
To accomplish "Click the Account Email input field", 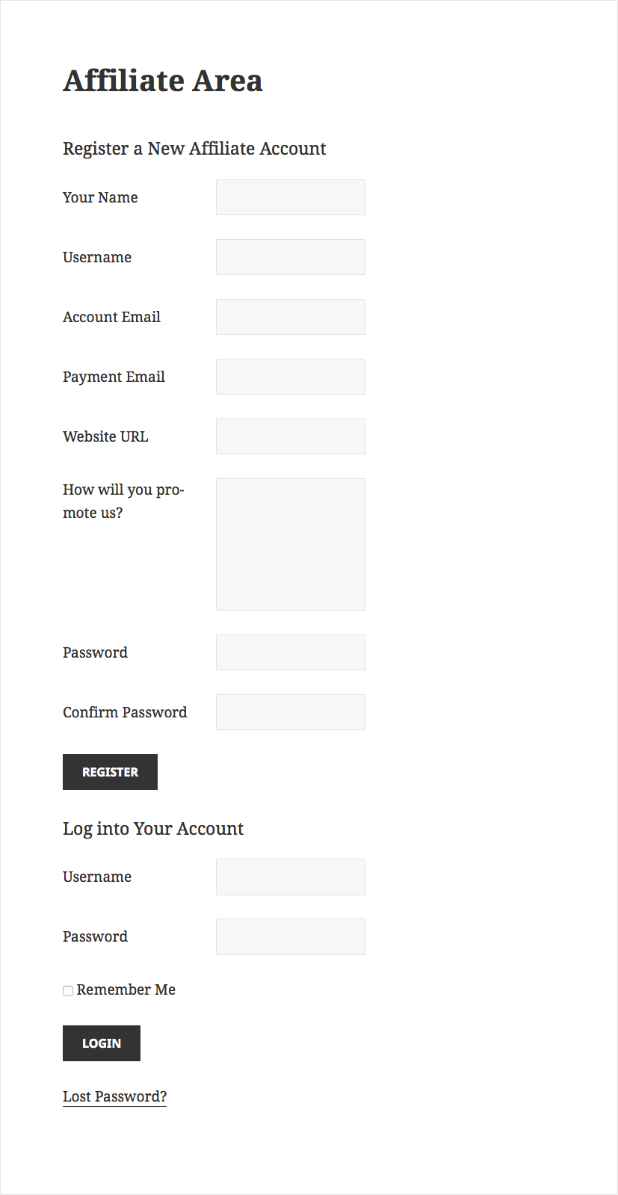I will pos(290,316).
